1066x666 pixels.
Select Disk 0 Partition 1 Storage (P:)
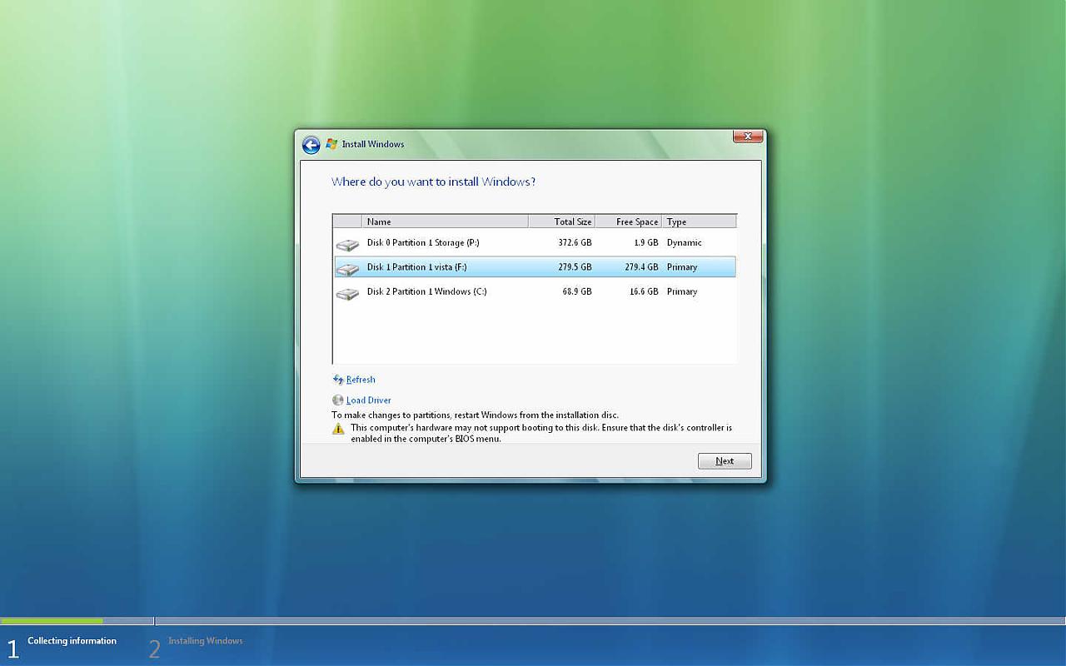[535, 243]
